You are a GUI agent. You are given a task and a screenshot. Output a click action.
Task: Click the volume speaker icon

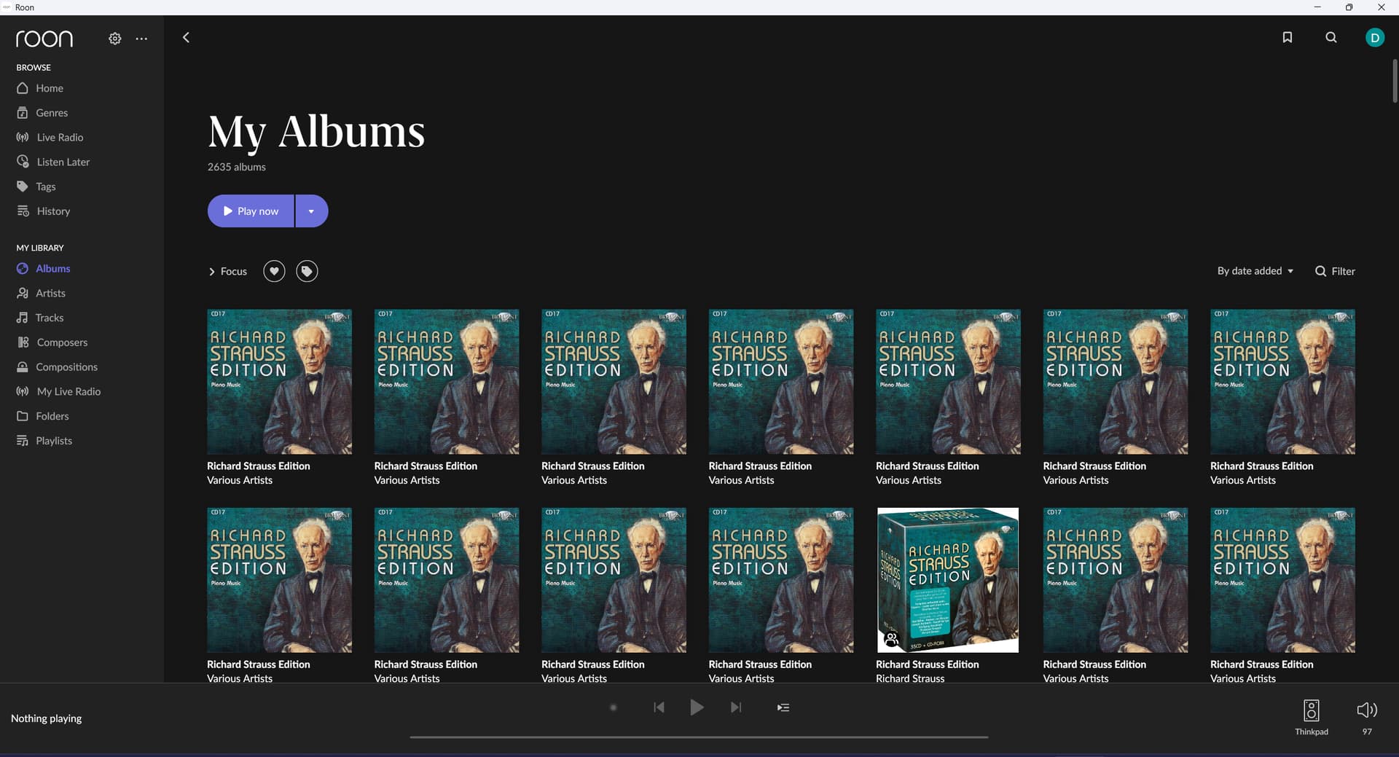pyautogui.click(x=1366, y=710)
